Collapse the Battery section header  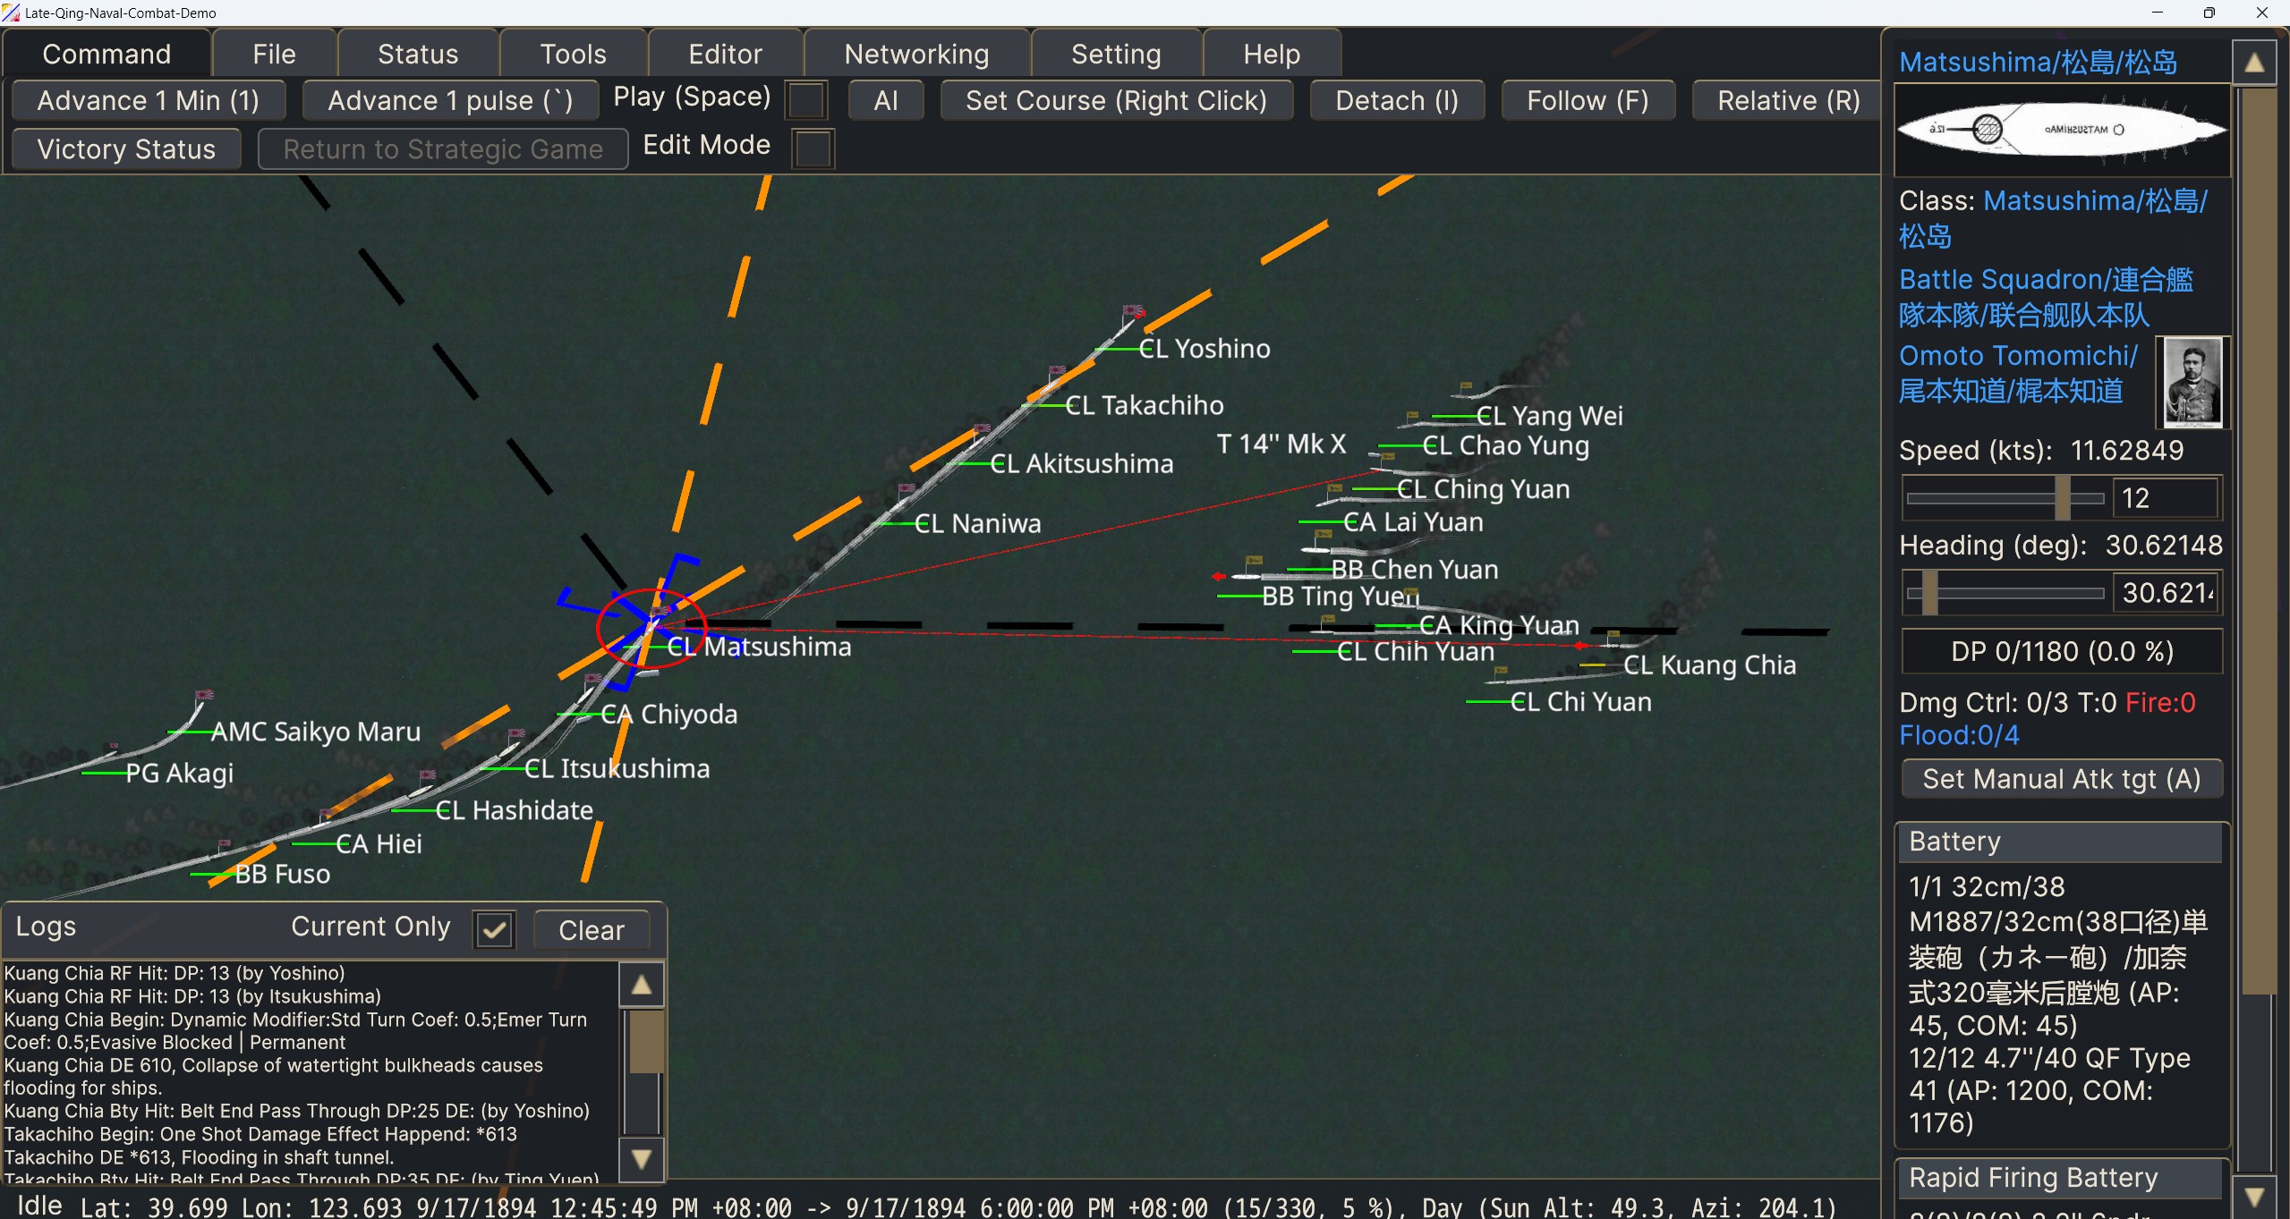(x=2058, y=842)
